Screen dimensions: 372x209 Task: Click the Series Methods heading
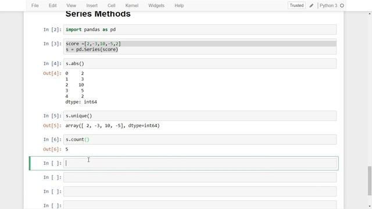tap(98, 14)
